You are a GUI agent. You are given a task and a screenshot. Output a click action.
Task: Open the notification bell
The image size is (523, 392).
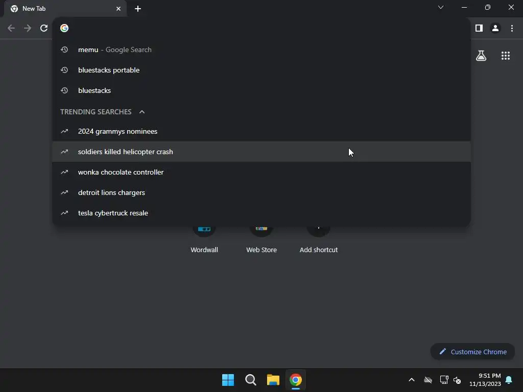509,380
